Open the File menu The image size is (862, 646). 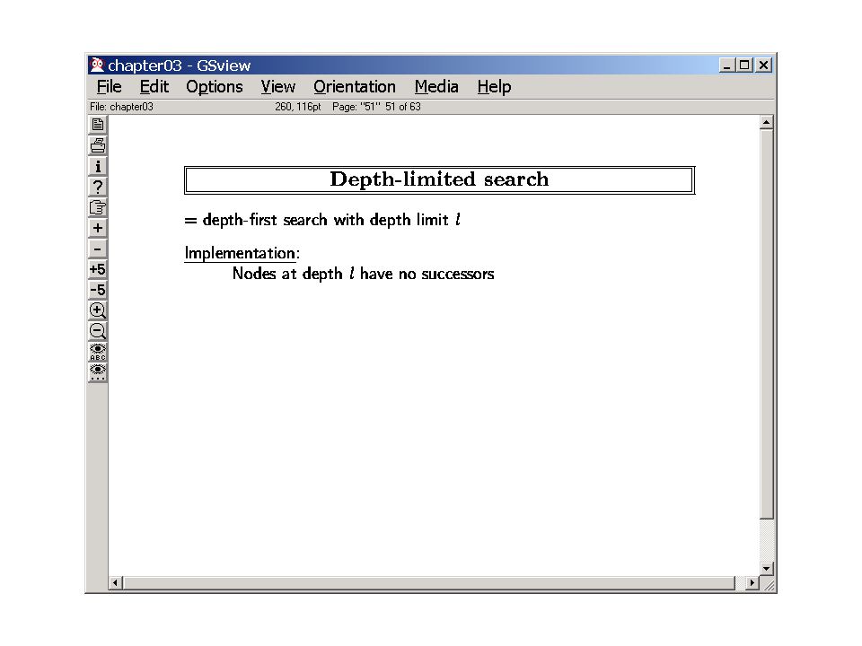[109, 87]
